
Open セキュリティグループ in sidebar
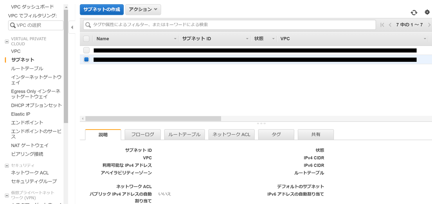[x=34, y=181]
